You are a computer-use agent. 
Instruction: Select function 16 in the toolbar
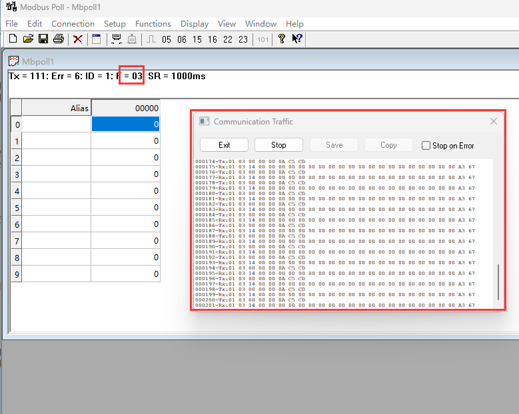pos(213,39)
